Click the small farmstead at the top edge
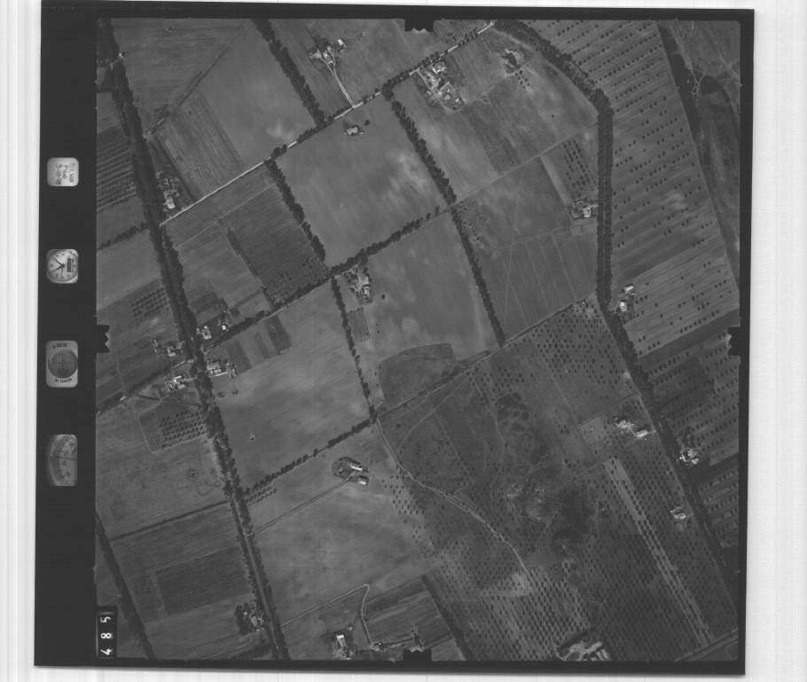807x682 pixels. [326, 52]
